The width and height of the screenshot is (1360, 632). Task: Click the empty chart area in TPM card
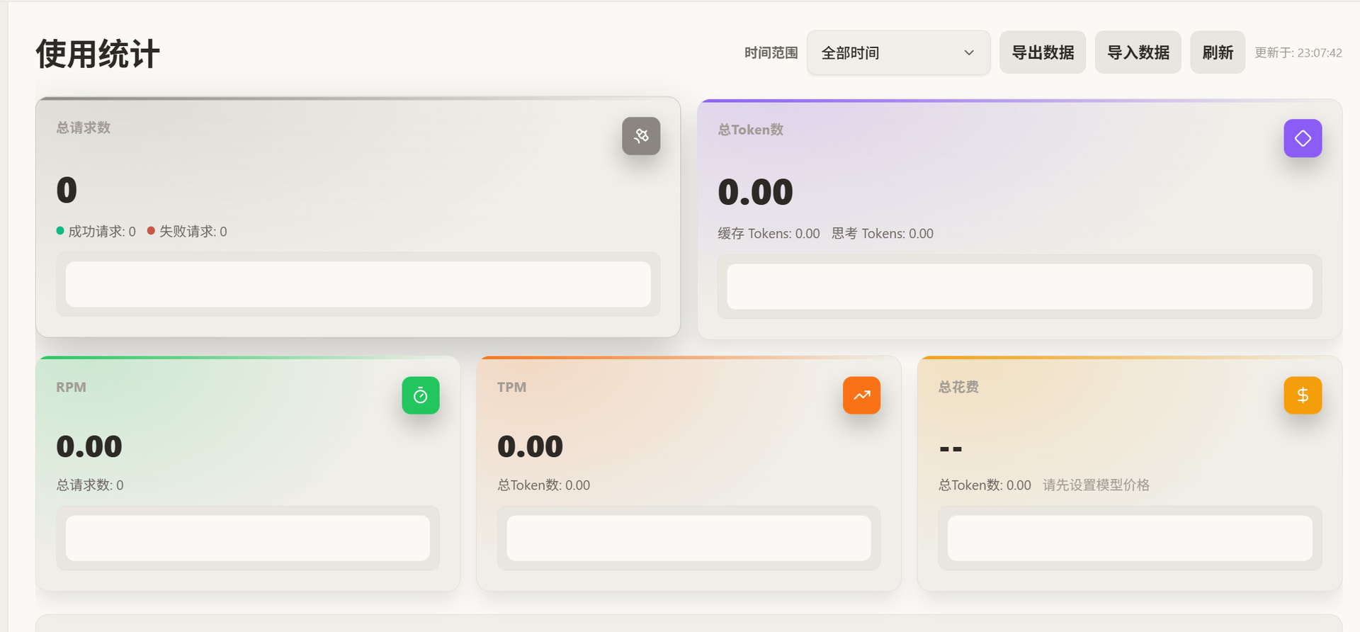point(688,538)
